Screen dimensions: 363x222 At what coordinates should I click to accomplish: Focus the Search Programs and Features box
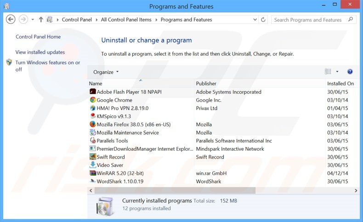(314, 20)
